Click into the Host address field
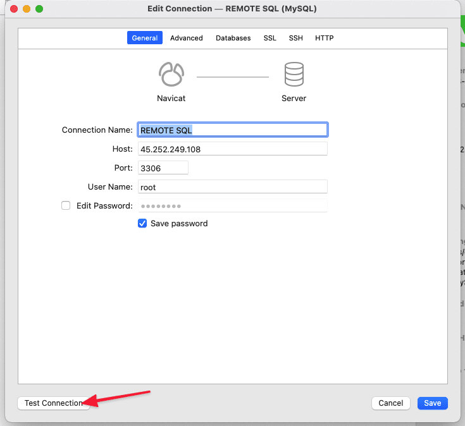This screenshot has height=426, width=465. point(232,149)
